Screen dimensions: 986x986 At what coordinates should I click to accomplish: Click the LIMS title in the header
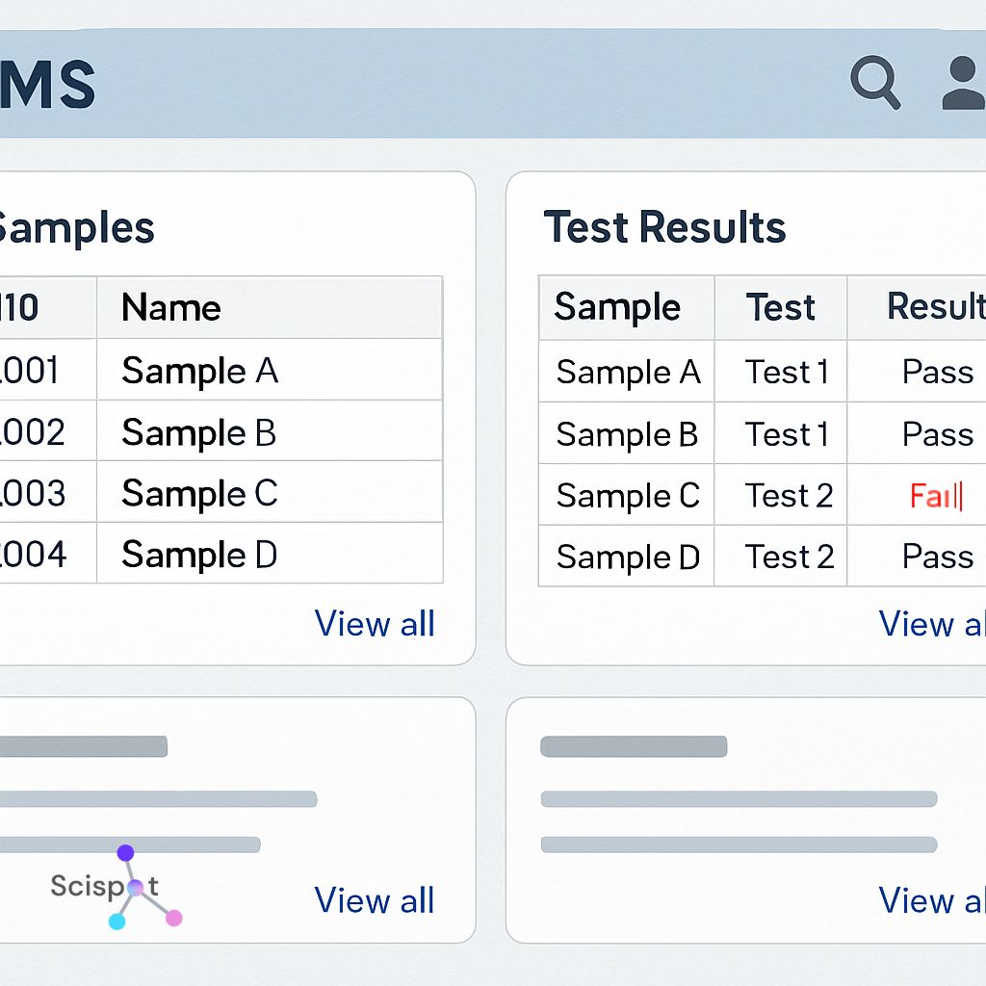(48, 85)
